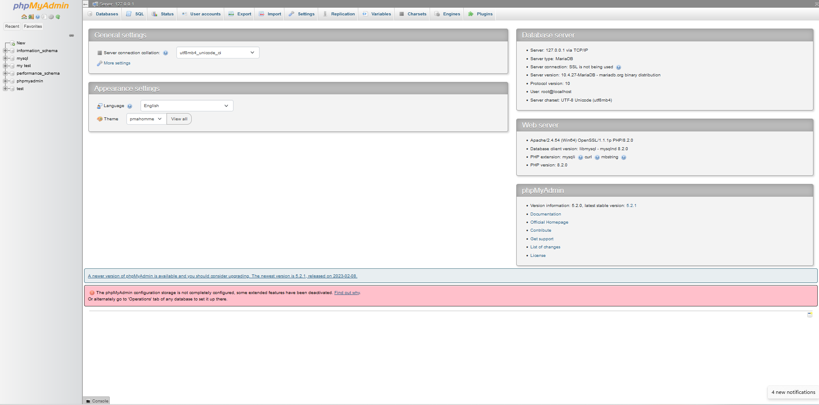Click the newer version available upgrade notice

tap(222, 276)
